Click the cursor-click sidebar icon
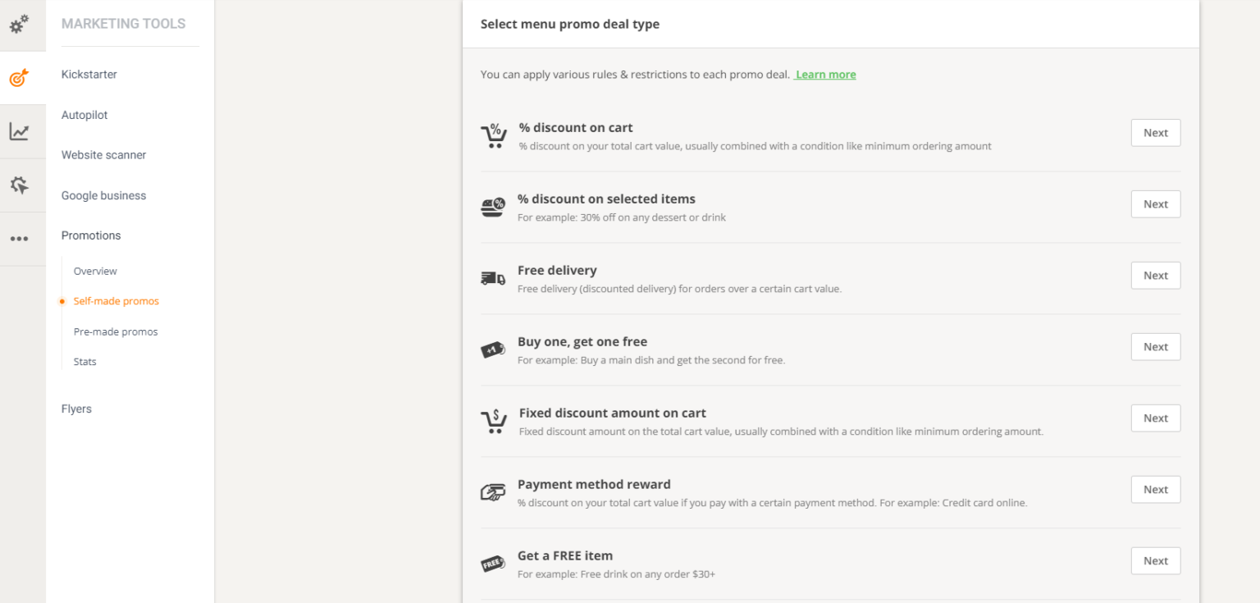The width and height of the screenshot is (1260, 603). pos(20,185)
